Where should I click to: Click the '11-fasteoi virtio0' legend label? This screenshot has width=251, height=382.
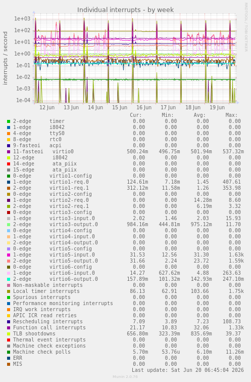pyautogui.click(x=43, y=151)
